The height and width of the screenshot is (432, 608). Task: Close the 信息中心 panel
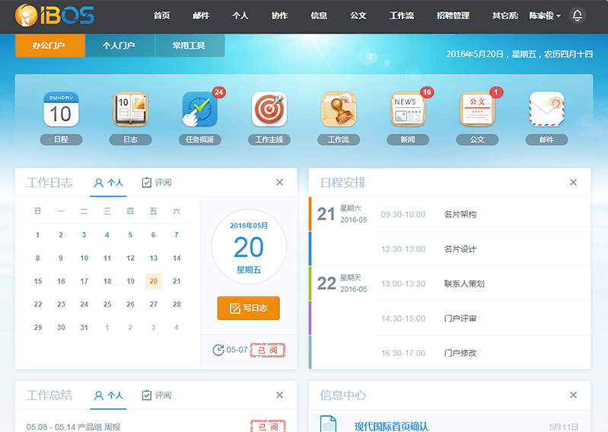573,395
